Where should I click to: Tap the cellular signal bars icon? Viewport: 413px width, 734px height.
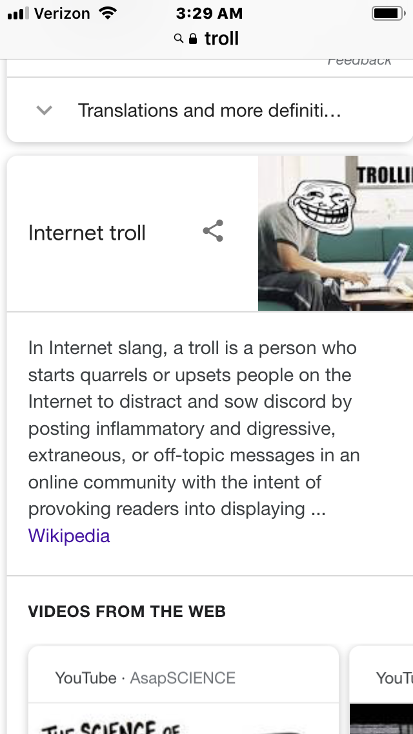point(18,14)
